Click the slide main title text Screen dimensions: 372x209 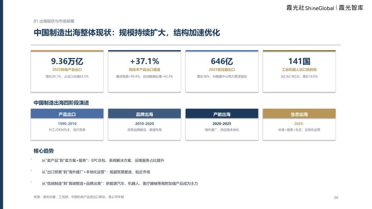click(127, 32)
